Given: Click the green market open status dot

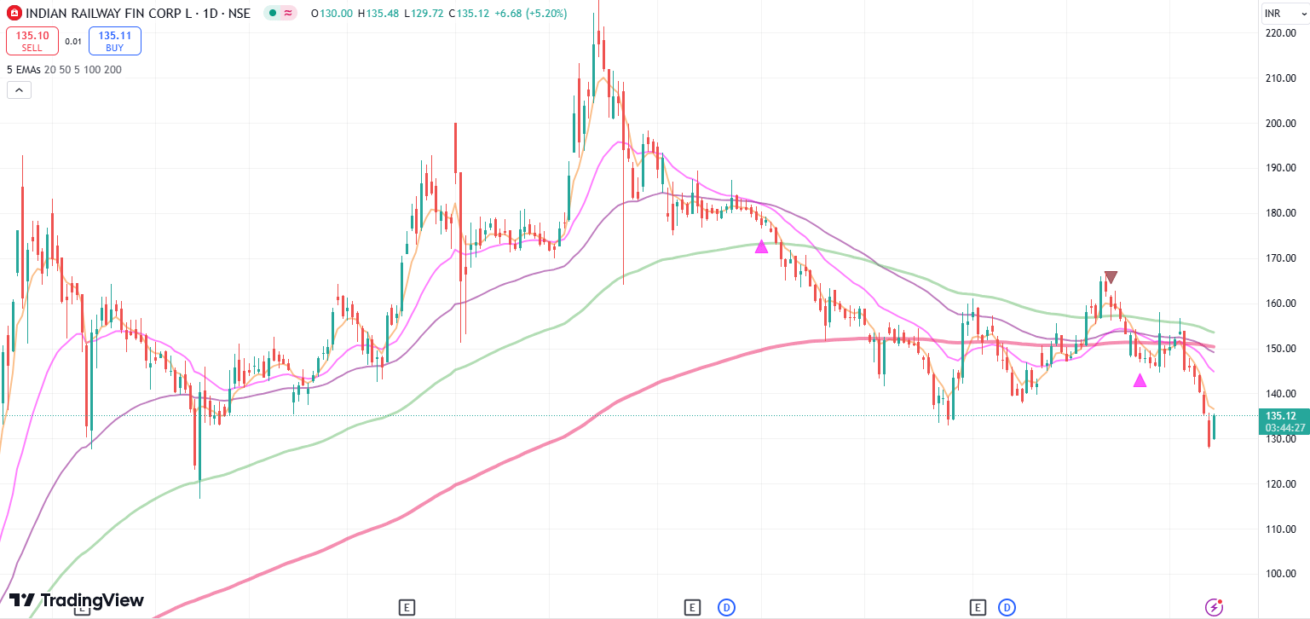Looking at the screenshot, I should pyautogui.click(x=272, y=14).
